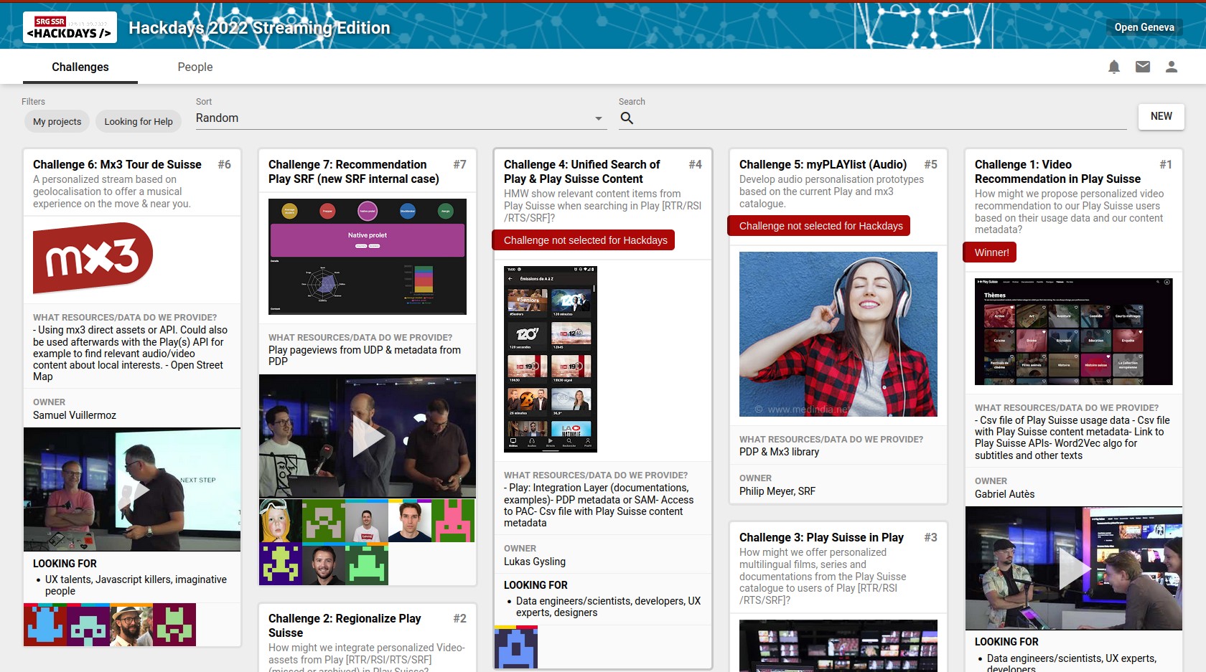Click green pixel avatar on maroon, Challenge 6

(174, 625)
